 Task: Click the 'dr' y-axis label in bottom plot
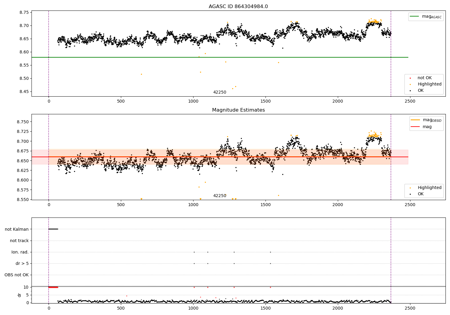19,295
